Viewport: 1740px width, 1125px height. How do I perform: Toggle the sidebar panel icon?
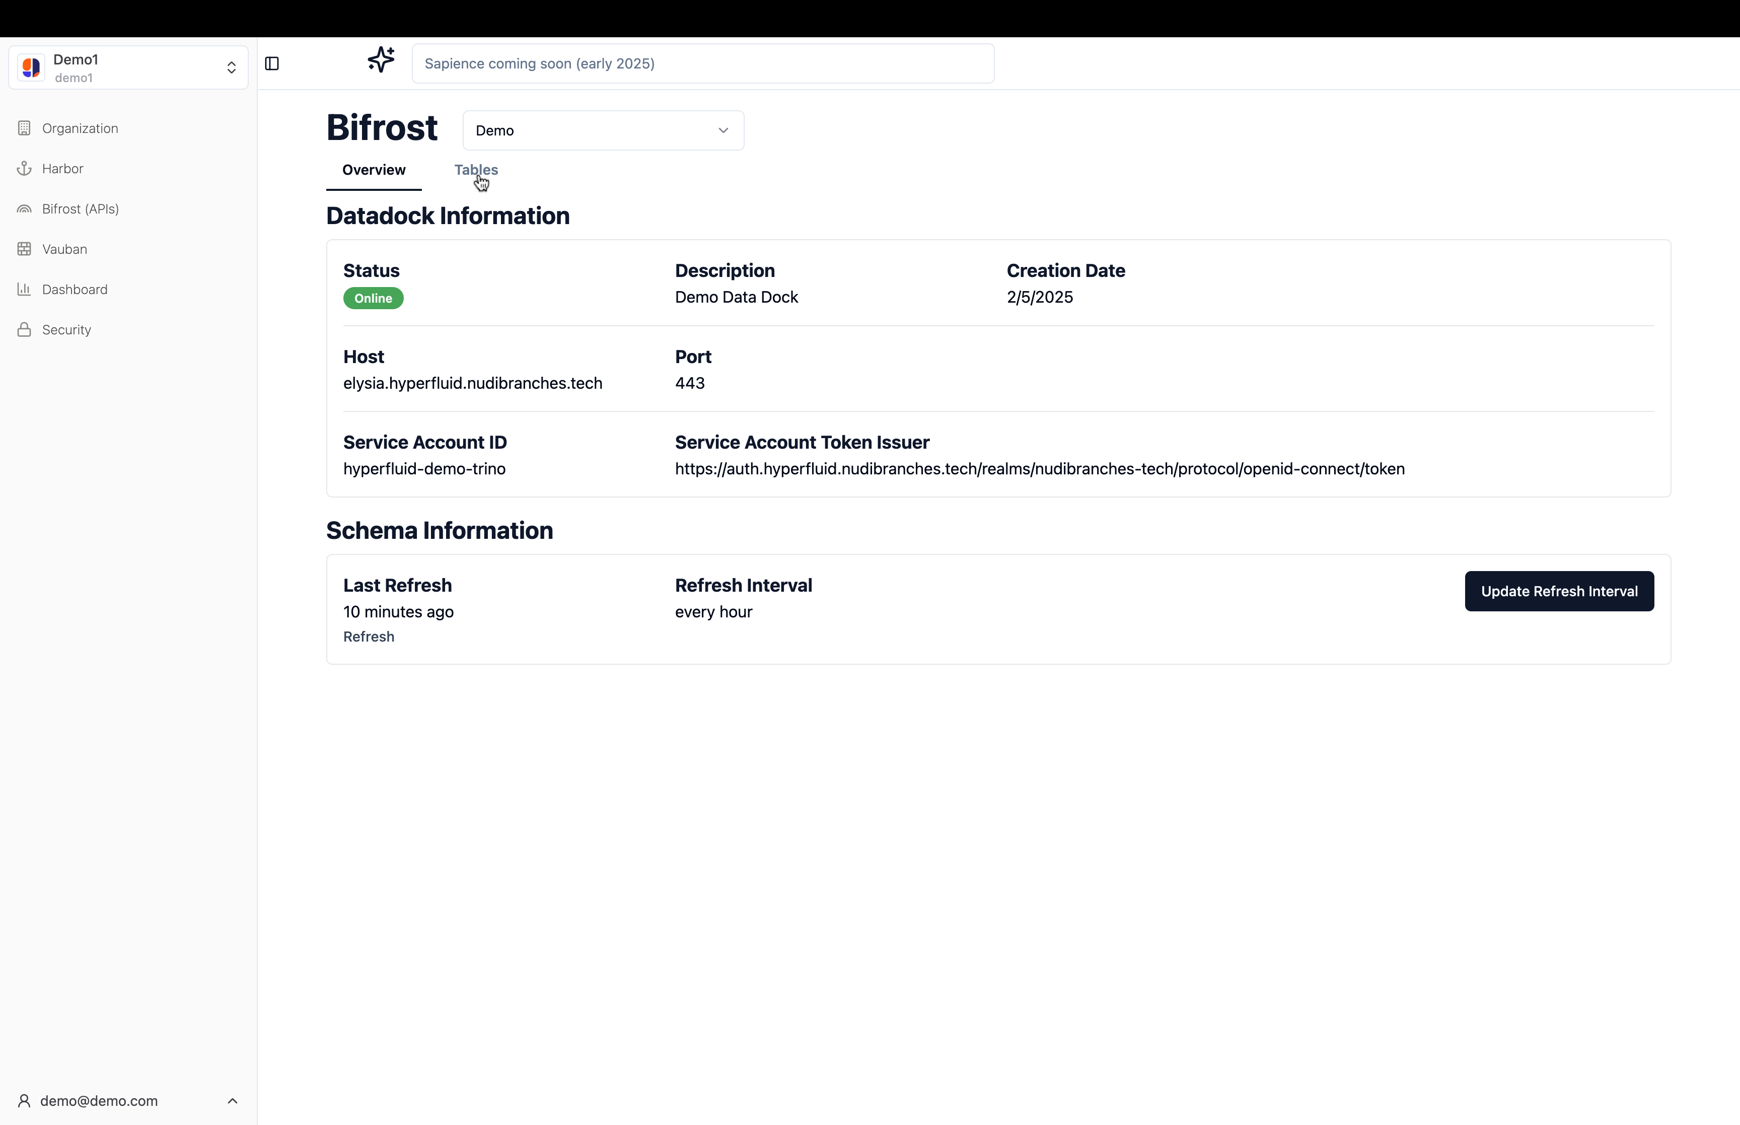click(272, 63)
